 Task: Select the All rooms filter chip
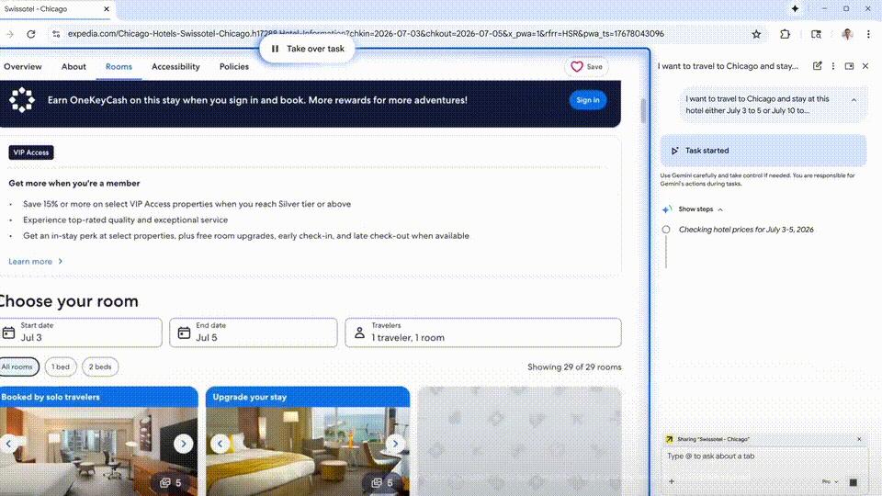coord(17,367)
